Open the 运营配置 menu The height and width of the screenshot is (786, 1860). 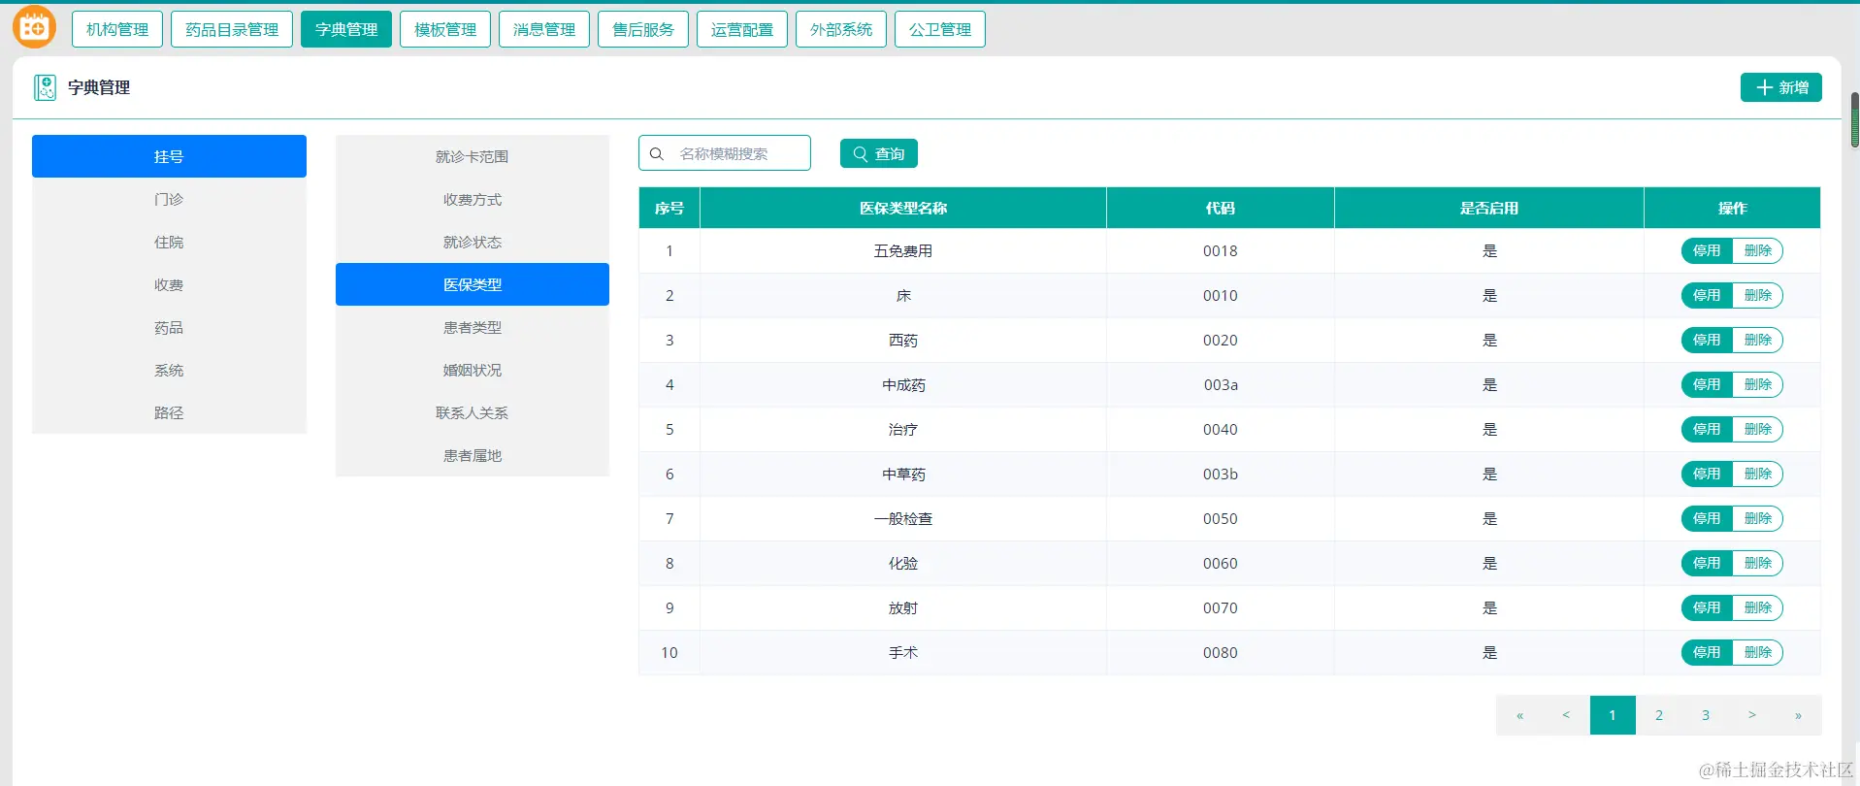click(x=742, y=29)
